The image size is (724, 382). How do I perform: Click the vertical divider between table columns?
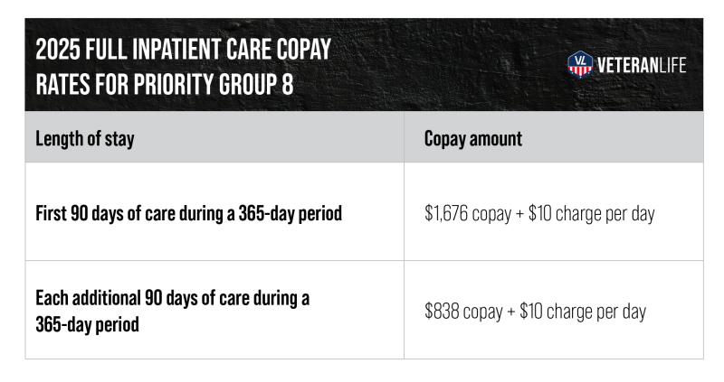point(404,235)
